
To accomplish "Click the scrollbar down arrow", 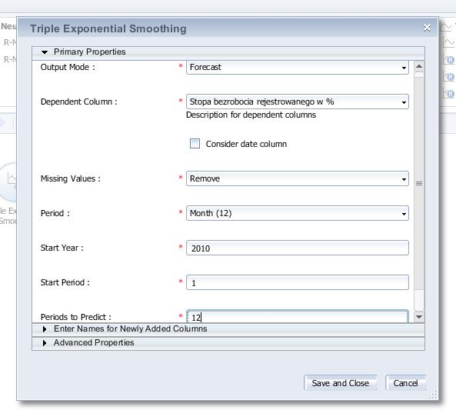I will 419,317.
